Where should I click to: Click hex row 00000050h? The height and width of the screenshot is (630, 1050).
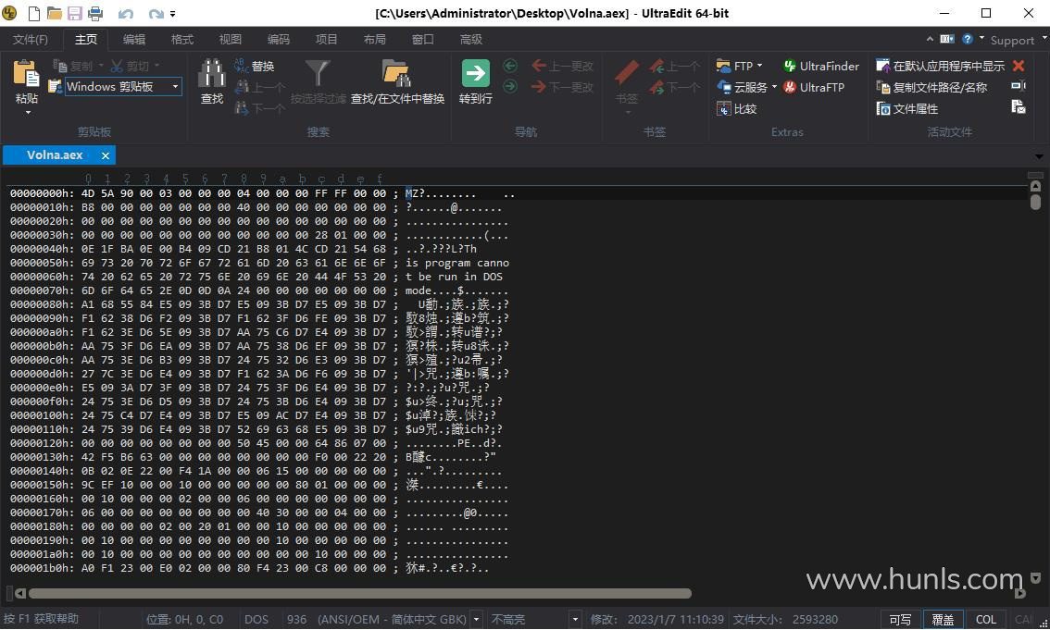pyautogui.click(x=260, y=263)
